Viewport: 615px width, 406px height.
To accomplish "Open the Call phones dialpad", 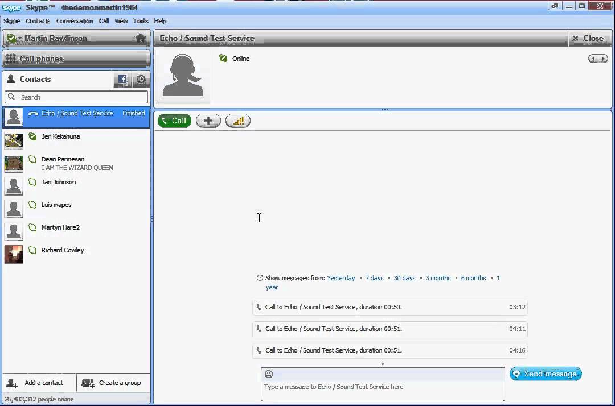I will point(76,59).
